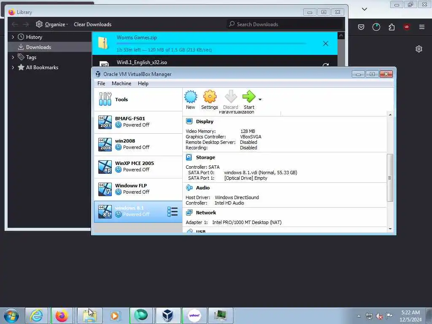
Task: Click the Display monitor icon
Action: click(189, 121)
